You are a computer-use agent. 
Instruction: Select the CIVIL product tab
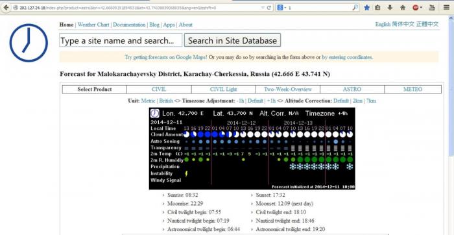(159, 89)
